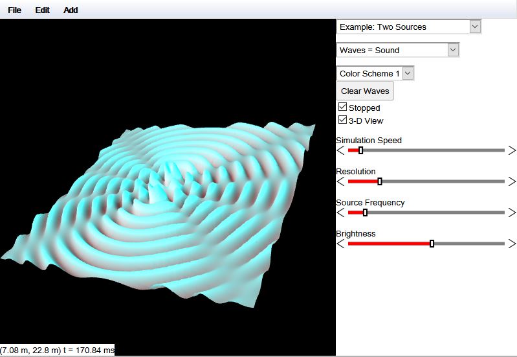Increase Brightness using right arrow

(x=512, y=244)
